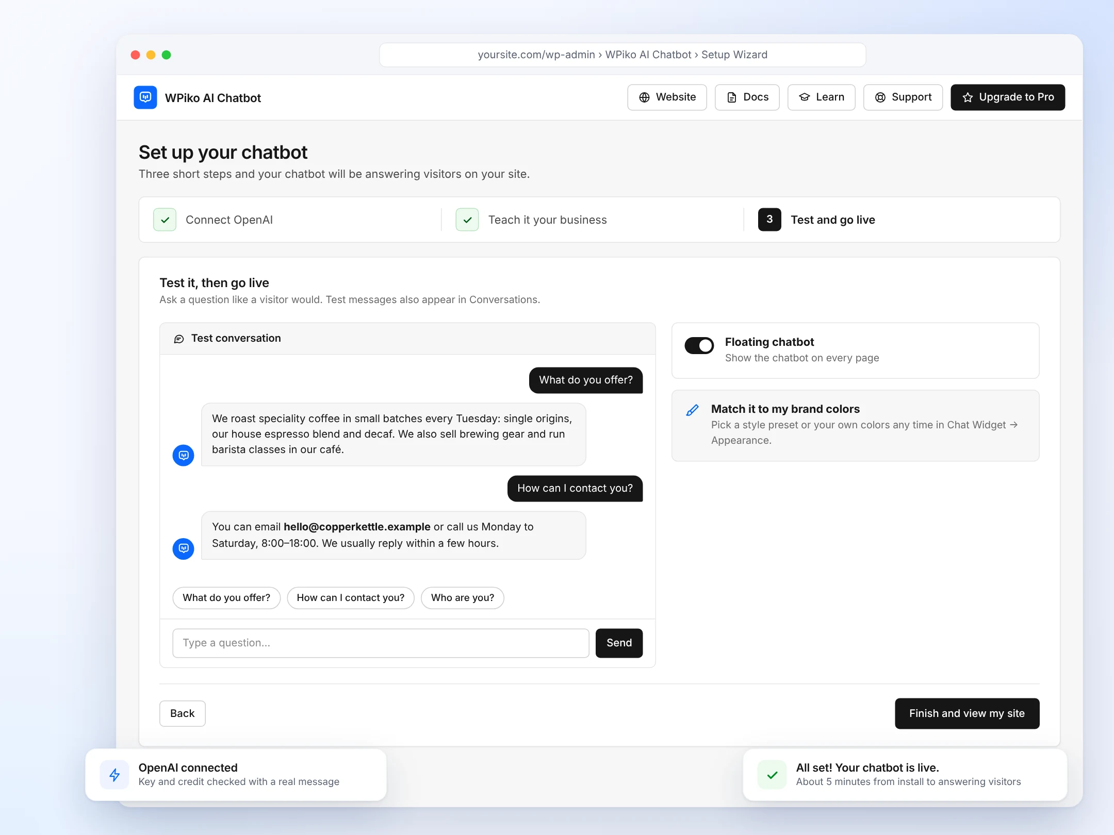This screenshot has width=1114, height=835.
Task: Open the Website link with globe icon
Action: pyautogui.click(x=667, y=97)
